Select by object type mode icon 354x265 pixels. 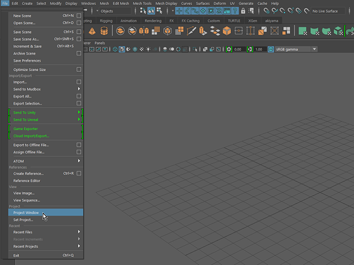(151, 10)
